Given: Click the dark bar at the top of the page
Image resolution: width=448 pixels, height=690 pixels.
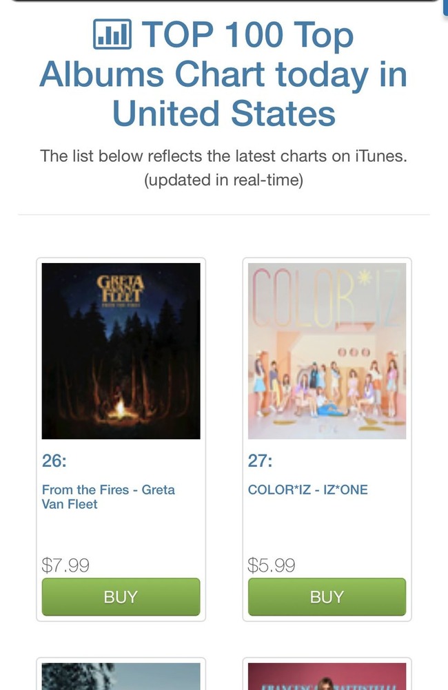Looking at the screenshot, I should coord(225,1).
